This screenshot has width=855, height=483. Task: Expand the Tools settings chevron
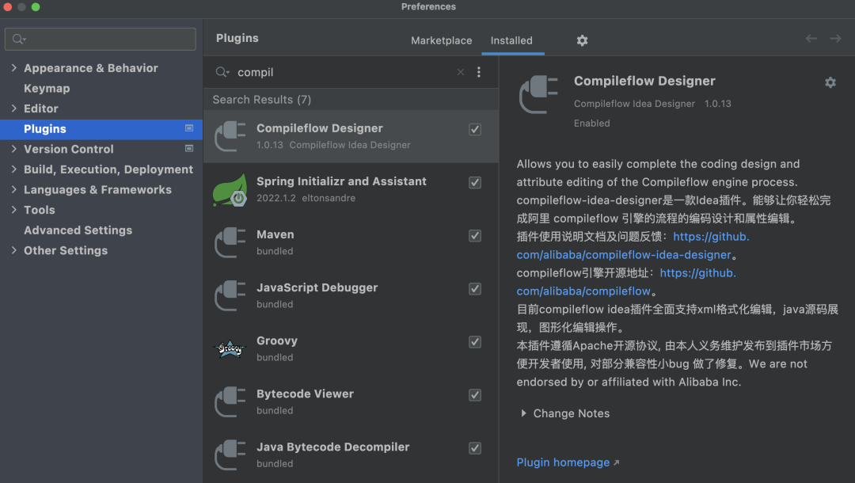pos(13,209)
